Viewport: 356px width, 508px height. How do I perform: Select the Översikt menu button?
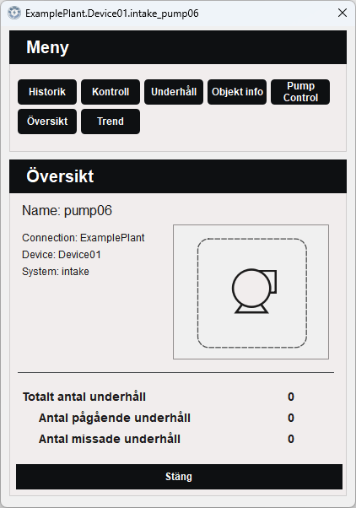pos(47,122)
